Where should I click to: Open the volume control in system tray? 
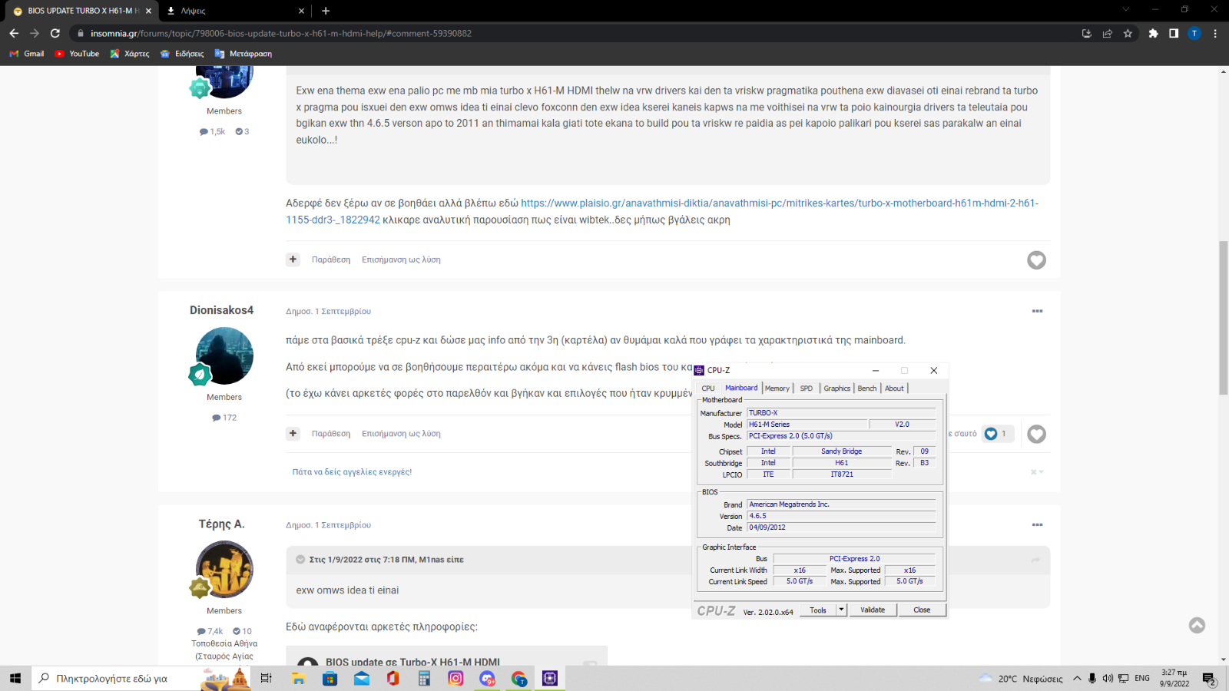tap(1108, 678)
